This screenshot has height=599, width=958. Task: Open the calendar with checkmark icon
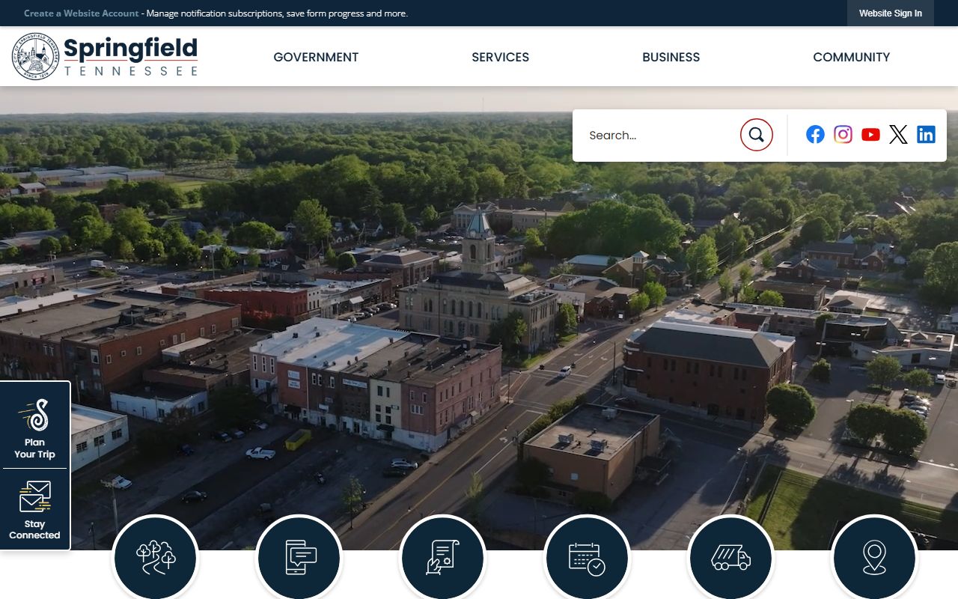[587, 558]
